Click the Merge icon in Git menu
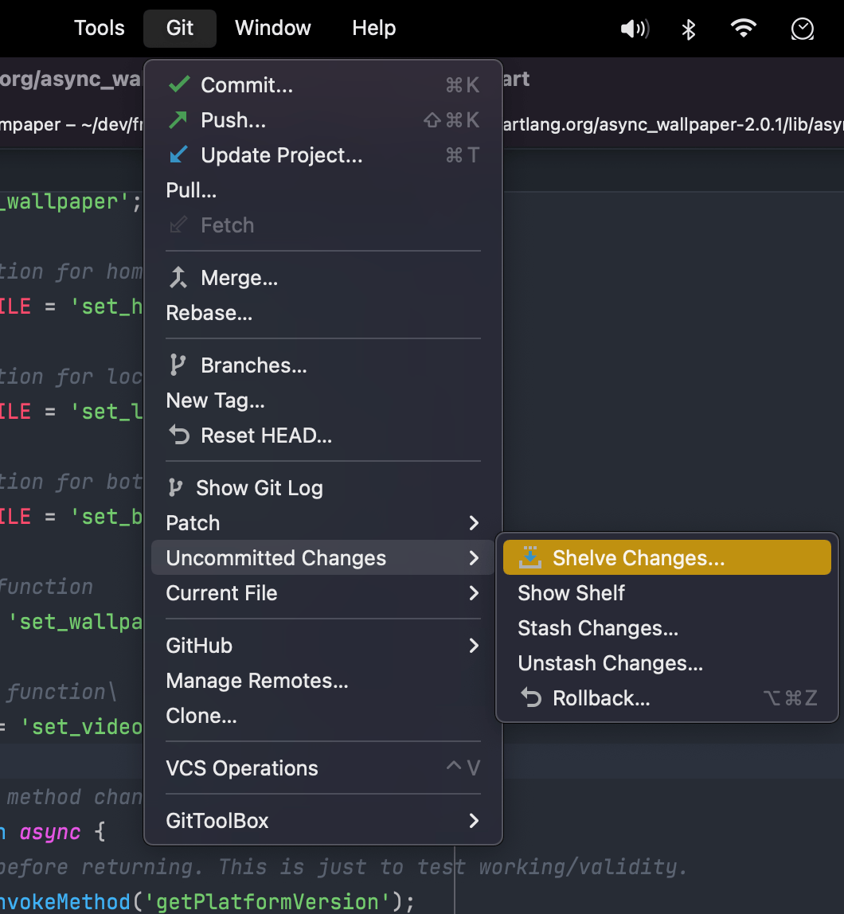 point(178,278)
